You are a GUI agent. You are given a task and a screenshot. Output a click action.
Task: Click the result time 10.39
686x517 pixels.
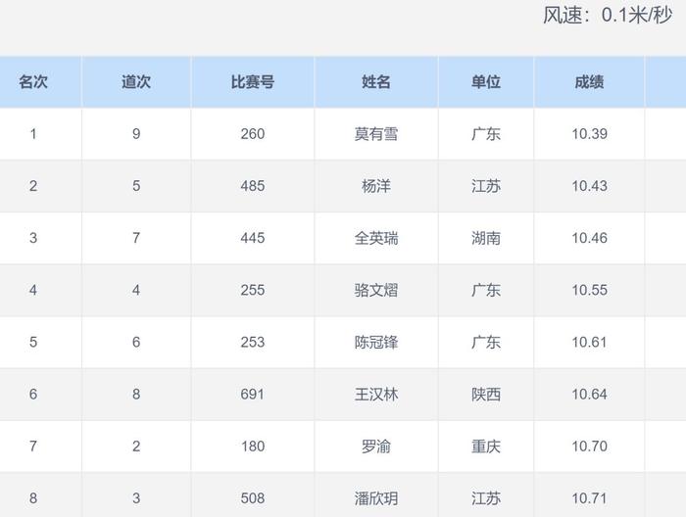coord(589,134)
